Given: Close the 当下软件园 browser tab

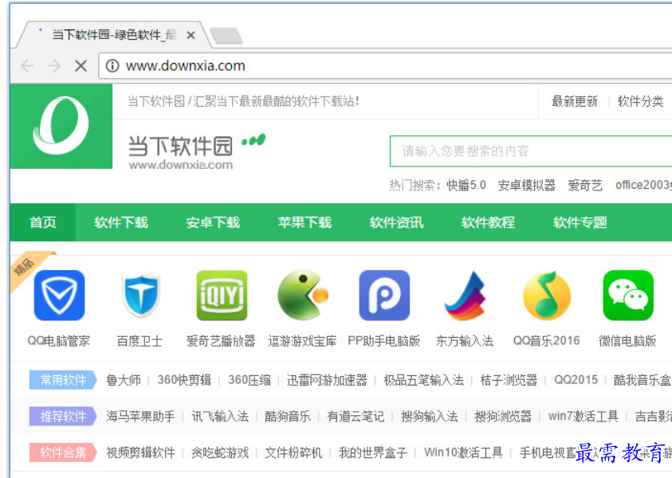Looking at the screenshot, I should tap(191, 35).
